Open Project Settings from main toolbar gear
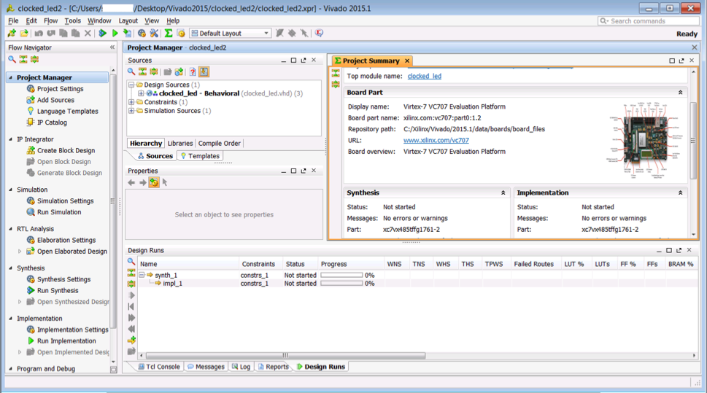 click(142, 33)
